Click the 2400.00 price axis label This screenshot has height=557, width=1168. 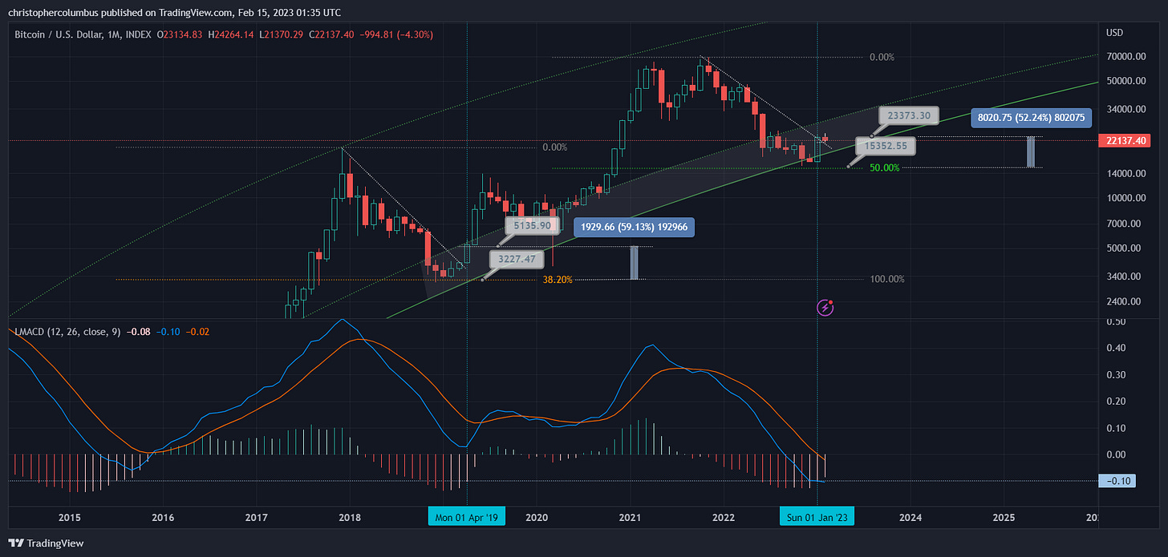point(1125,301)
